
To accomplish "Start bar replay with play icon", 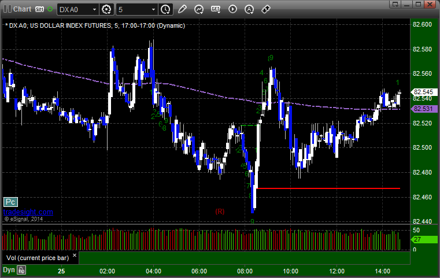I will 232,9.
